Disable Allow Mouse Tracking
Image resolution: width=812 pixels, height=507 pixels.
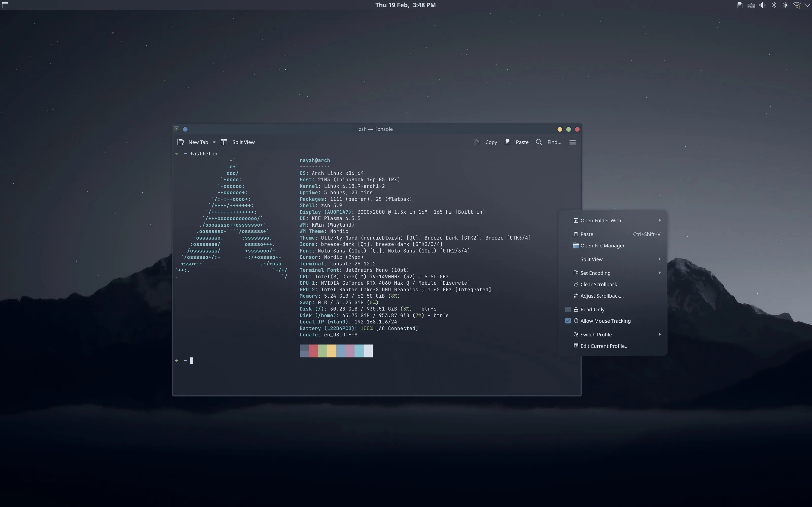568,321
